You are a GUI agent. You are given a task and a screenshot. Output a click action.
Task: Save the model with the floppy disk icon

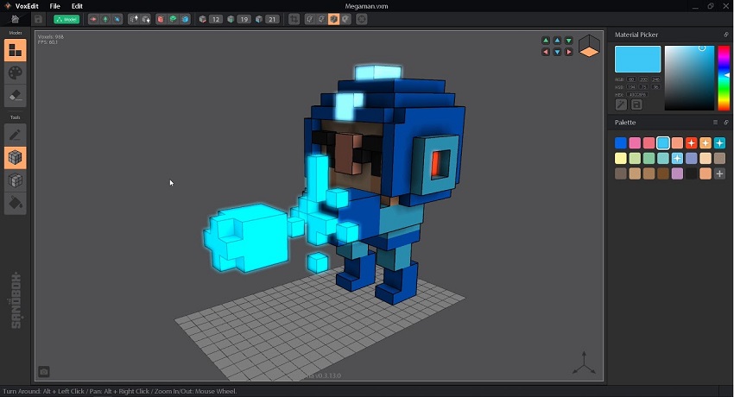(x=38, y=19)
